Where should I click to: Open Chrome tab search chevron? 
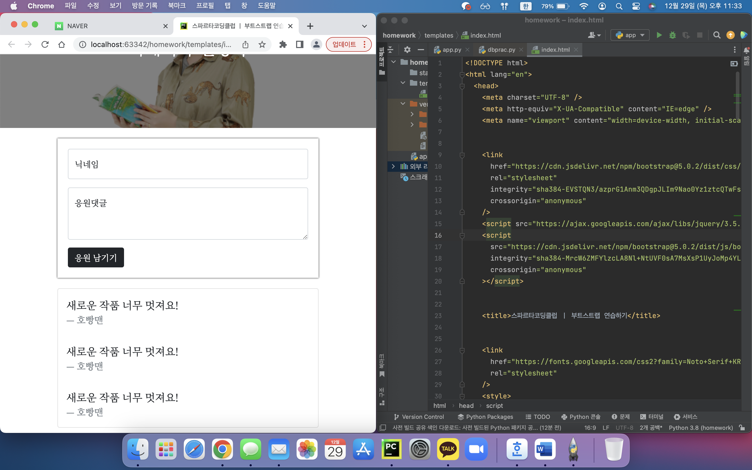coord(365,26)
